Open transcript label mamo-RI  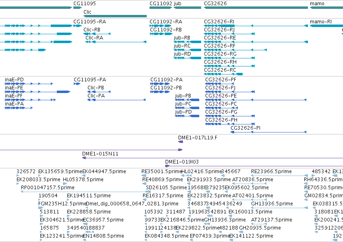click(x=321, y=22)
